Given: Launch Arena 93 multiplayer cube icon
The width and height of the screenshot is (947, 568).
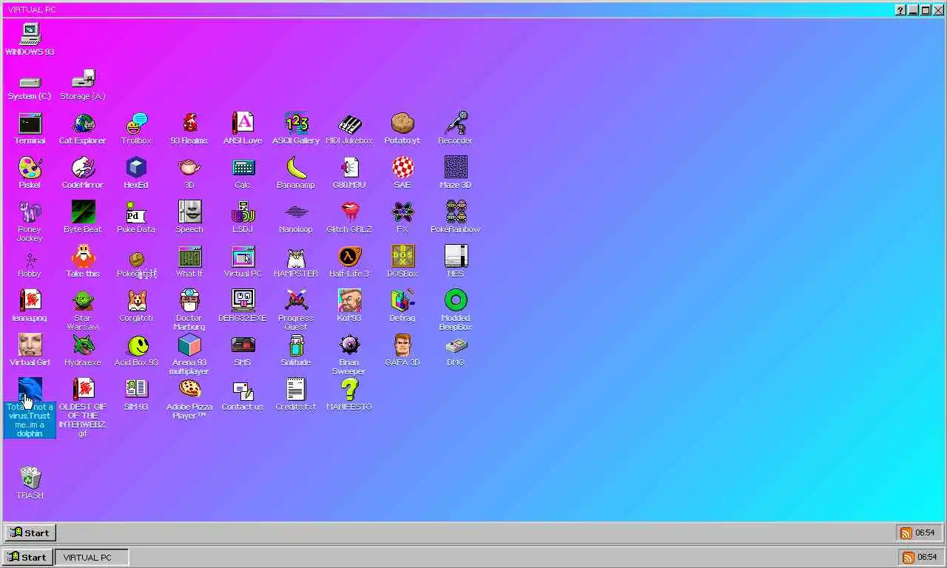Looking at the screenshot, I should [189, 345].
